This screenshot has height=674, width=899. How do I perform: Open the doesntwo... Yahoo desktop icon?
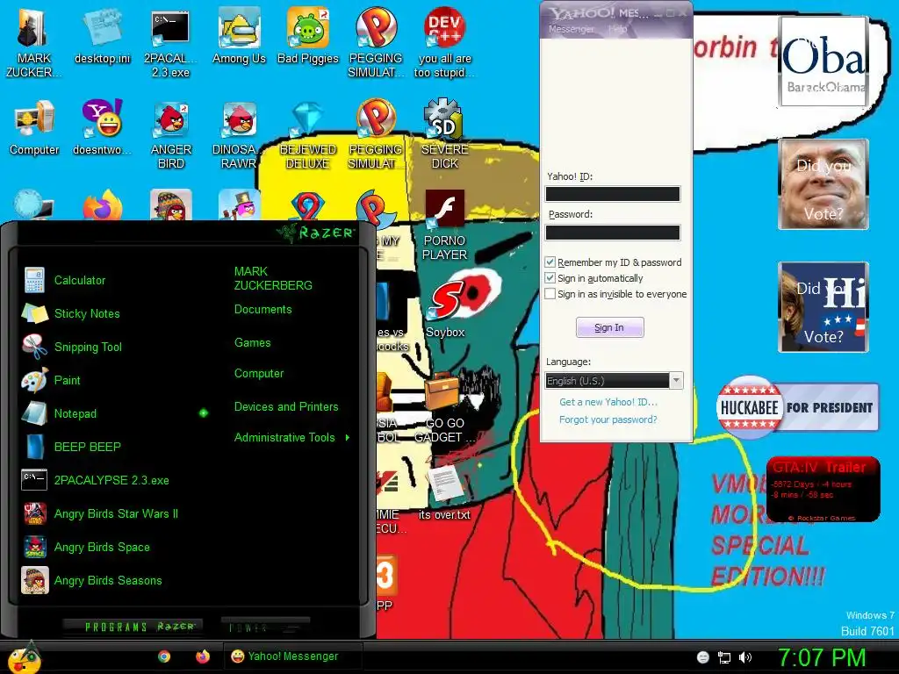click(102, 127)
